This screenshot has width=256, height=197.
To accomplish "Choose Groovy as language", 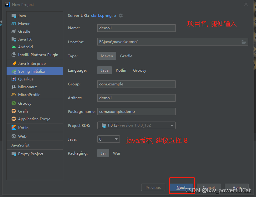I will [x=140, y=70].
